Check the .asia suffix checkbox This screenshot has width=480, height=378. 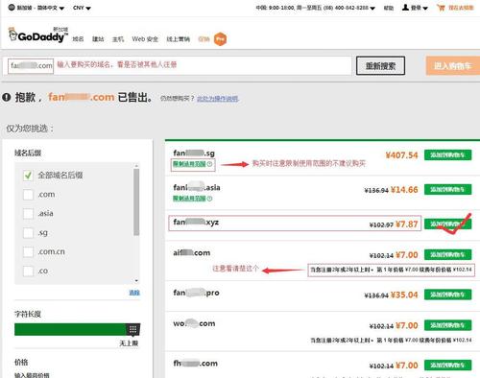click(x=28, y=214)
